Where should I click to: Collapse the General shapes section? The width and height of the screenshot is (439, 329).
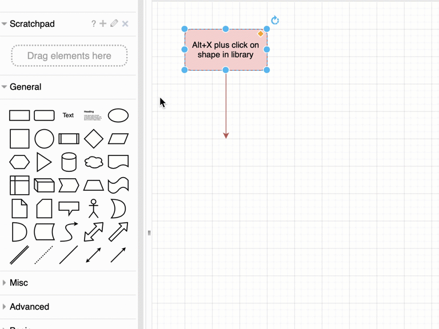click(x=4, y=87)
